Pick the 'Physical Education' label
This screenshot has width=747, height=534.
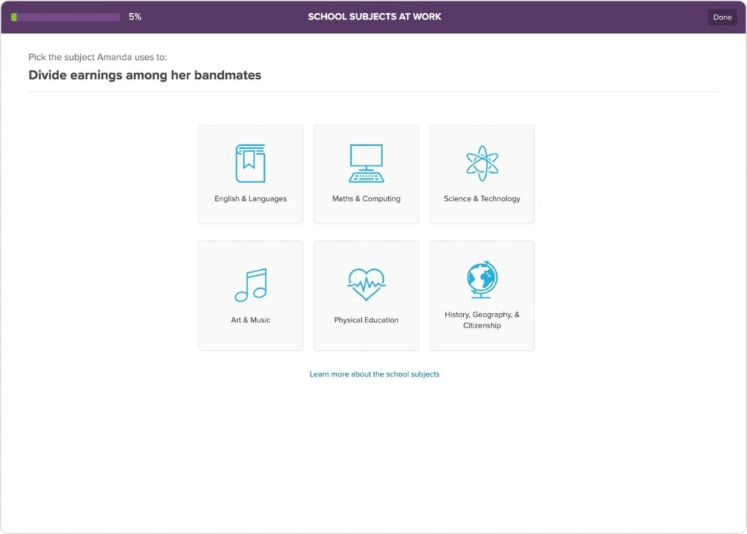pyautogui.click(x=366, y=320)
